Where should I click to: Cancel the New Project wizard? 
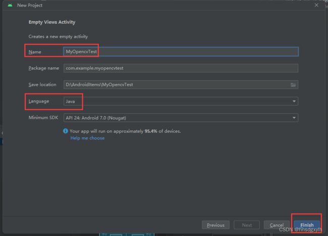[277, 225]
